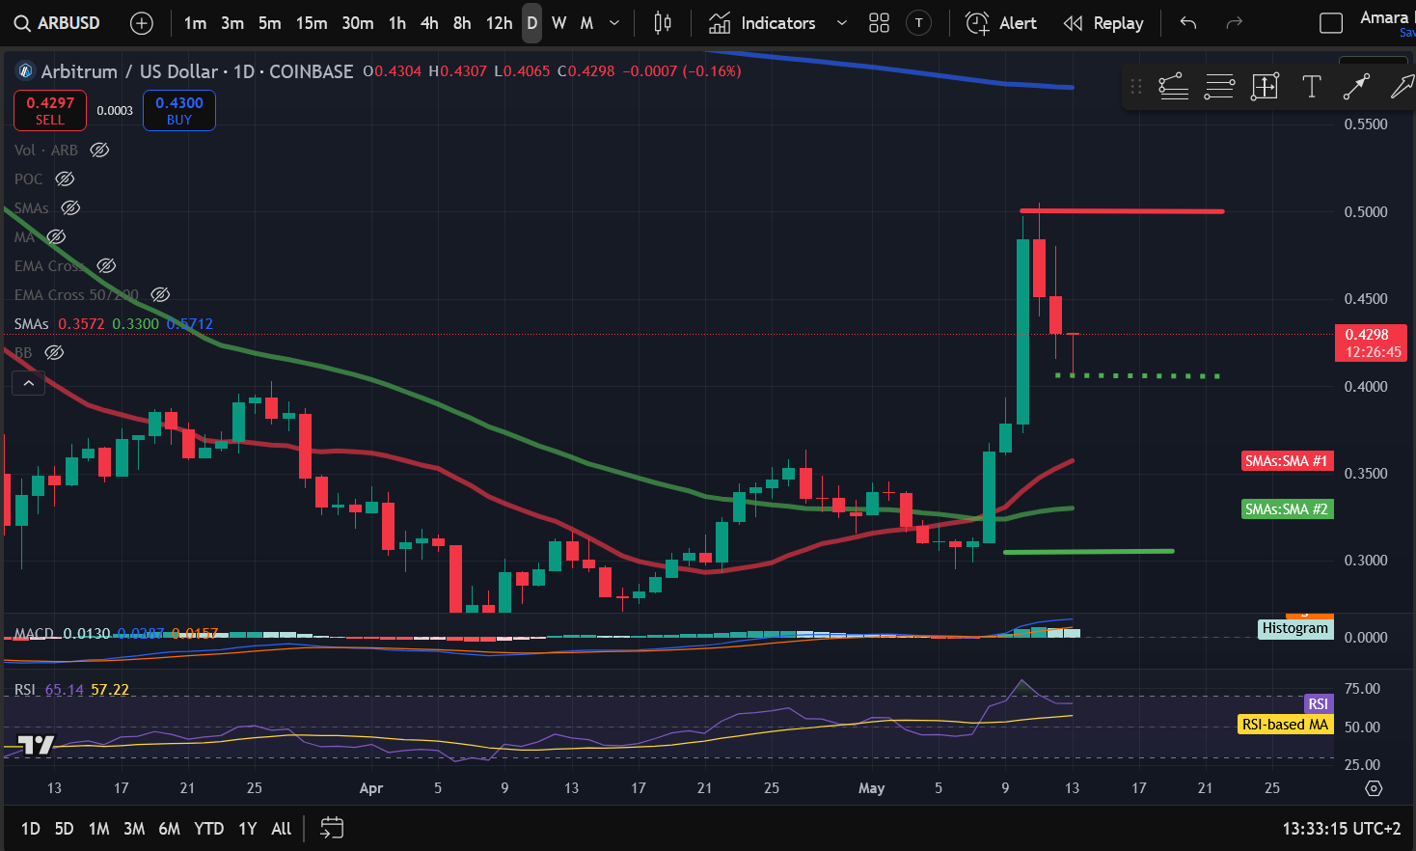The image size is (1416, 851).
Task: Select the red resistance line at 0.5000
Action: click(x=1122, y=210)
